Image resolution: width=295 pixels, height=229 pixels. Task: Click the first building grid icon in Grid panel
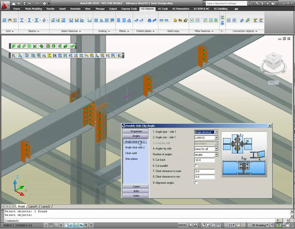pos(4,20)
